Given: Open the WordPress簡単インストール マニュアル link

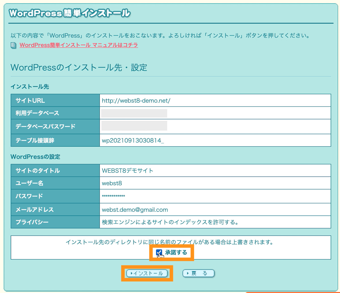Looking at the screenshot, I should 78,45.
